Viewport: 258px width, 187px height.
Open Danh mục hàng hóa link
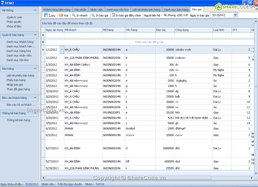pyautogui.click(x=18, y=51)
